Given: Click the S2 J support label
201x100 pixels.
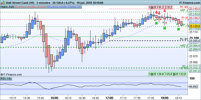Looking at the screenshot, I should (185, 66).
